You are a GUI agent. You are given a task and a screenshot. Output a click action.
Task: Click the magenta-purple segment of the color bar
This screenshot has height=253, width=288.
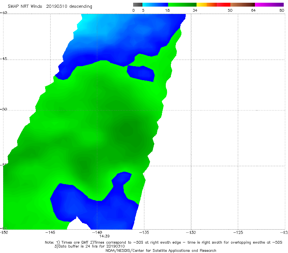click(x=269, y=5)
